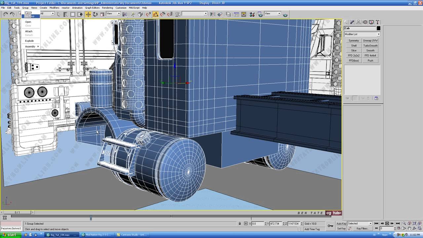Click the time slider 0/1 handle

tap(17, 212)
